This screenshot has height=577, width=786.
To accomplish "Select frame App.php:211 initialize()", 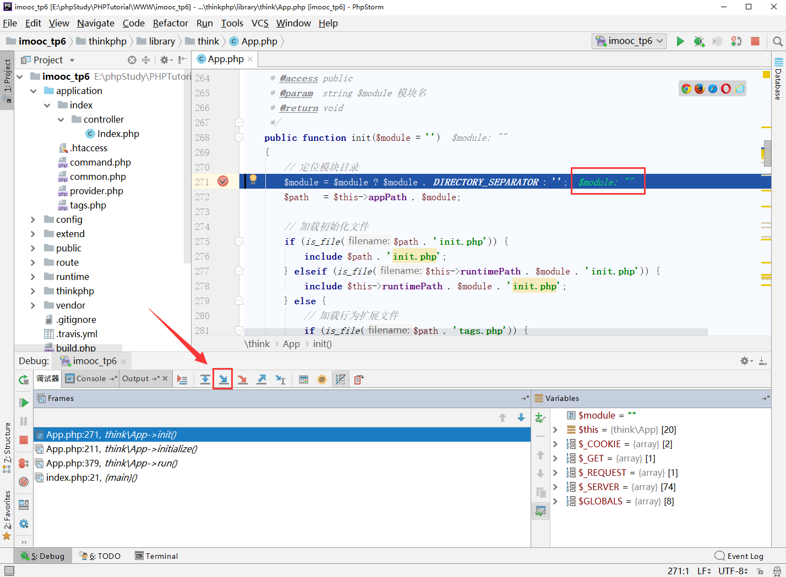I will click(121, 449).
